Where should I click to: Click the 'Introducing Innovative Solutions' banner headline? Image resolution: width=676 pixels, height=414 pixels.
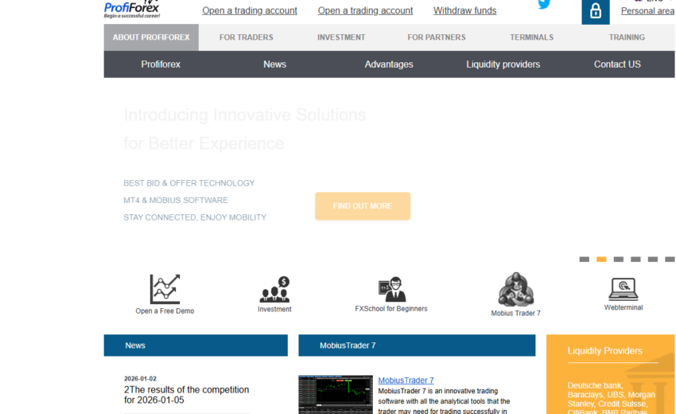click(x=245, y=115)
